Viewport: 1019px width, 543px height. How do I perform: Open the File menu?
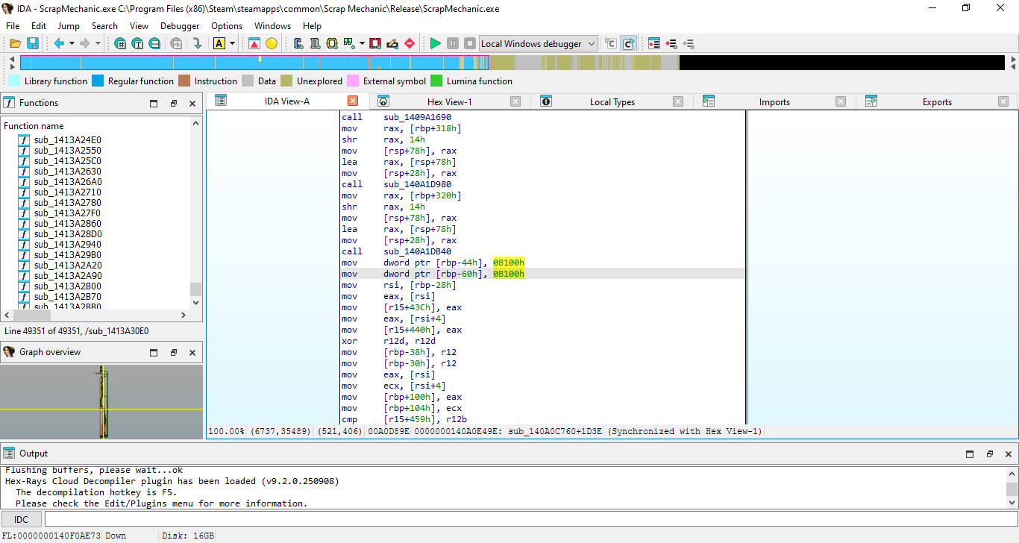click(x=13, y=25)
